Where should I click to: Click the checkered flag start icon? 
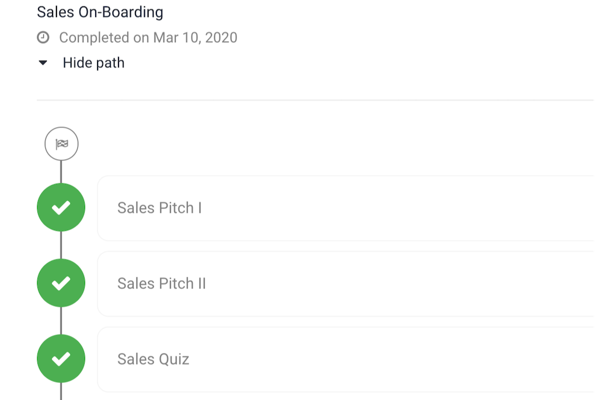click(61, 144)
